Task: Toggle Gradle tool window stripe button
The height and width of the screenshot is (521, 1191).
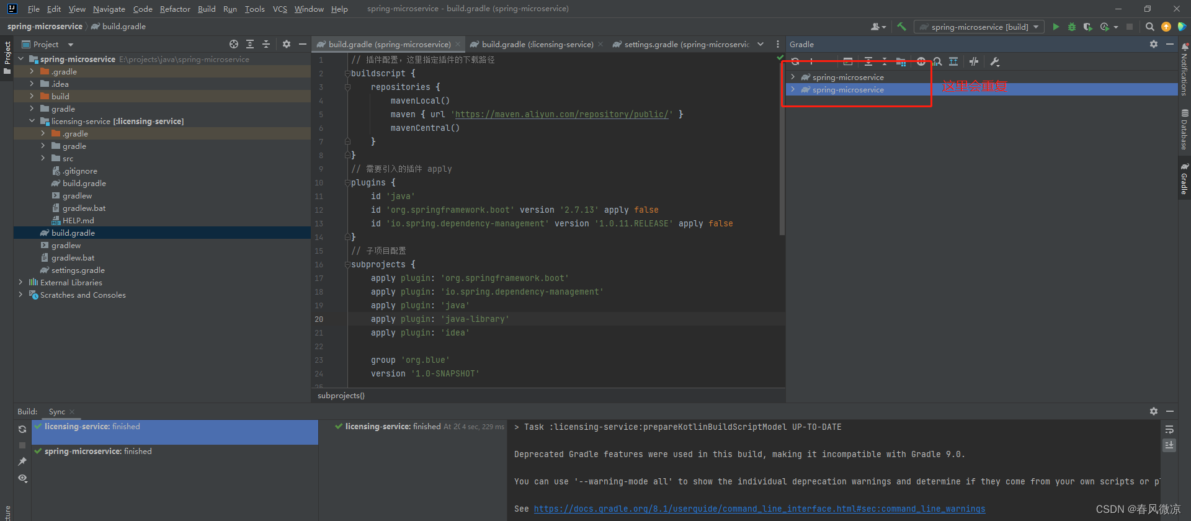Action: [x=1184, y=179]
